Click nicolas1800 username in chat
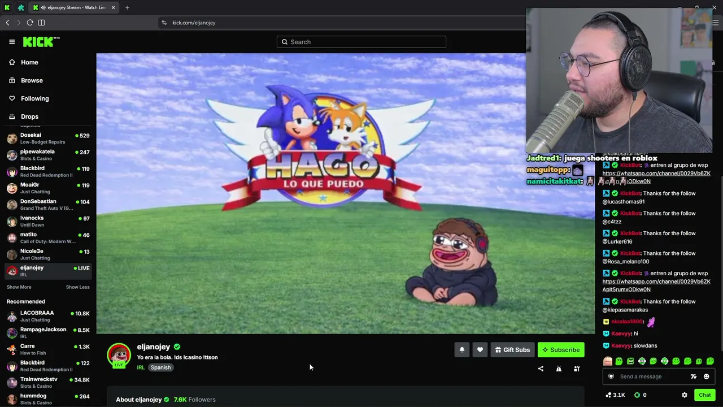 pos(627,322)
